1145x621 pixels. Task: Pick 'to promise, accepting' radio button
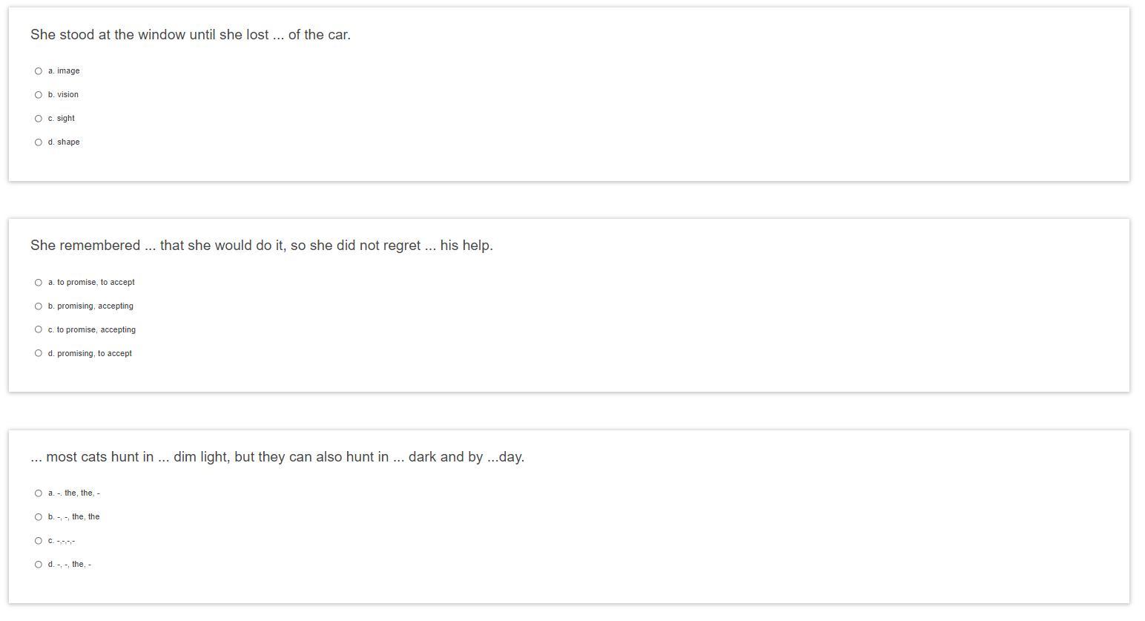[x=39, y=329]
